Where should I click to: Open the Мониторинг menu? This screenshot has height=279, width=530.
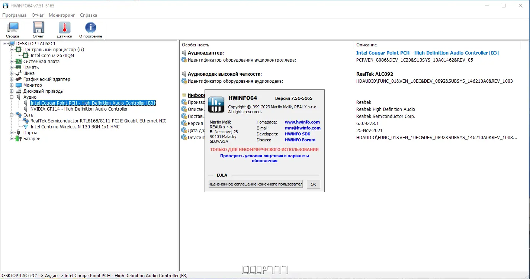[x=62, y=15]
